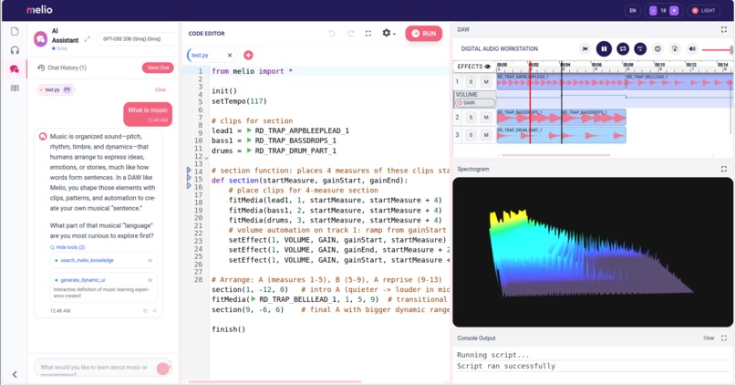Collapse the Hide tools (2) section
735x385 pixels.
point(68,247)
